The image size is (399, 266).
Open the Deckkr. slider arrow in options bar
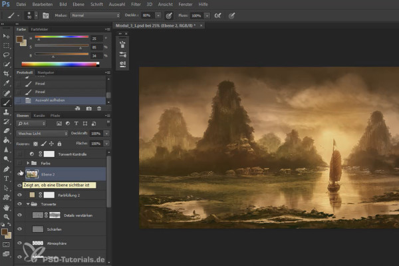click(158, 15)
